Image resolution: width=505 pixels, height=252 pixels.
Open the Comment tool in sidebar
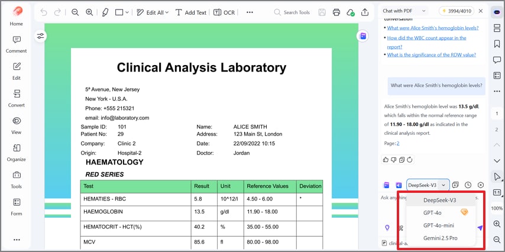(17, 44)
